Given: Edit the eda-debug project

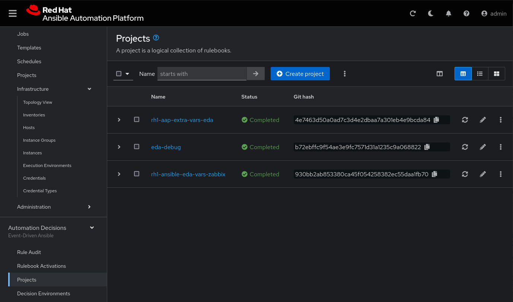Looking at the screenshot, I should tap(483, 147).
